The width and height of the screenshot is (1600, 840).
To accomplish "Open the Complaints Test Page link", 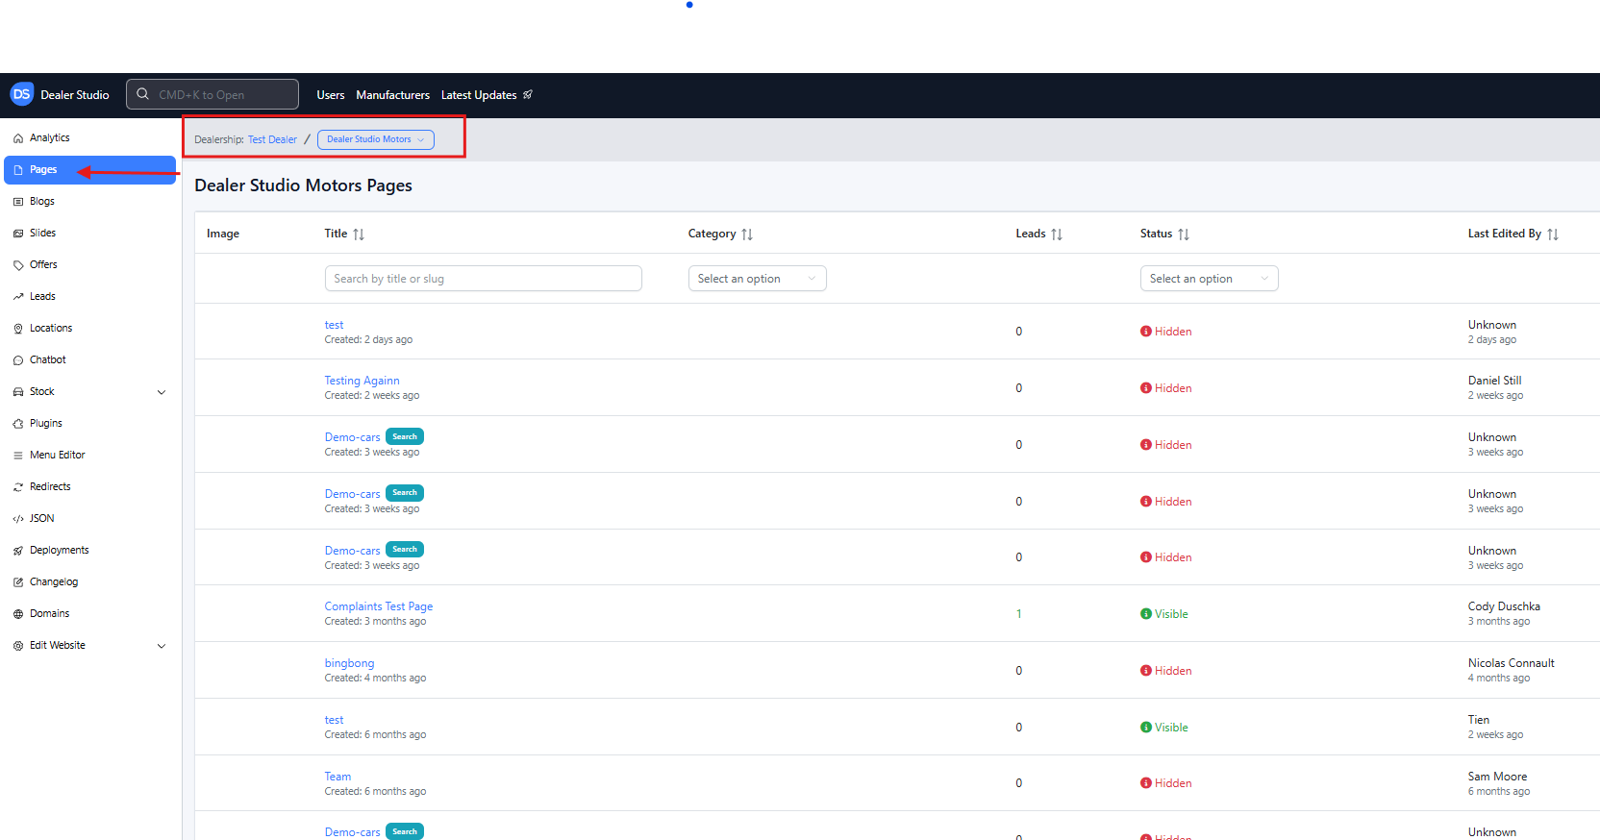I will [x=379, y=606].
